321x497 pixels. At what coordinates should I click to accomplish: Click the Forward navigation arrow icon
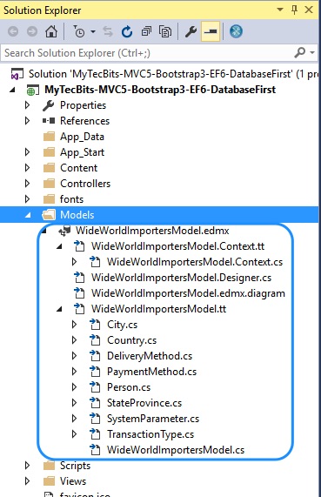pos(32,31)
